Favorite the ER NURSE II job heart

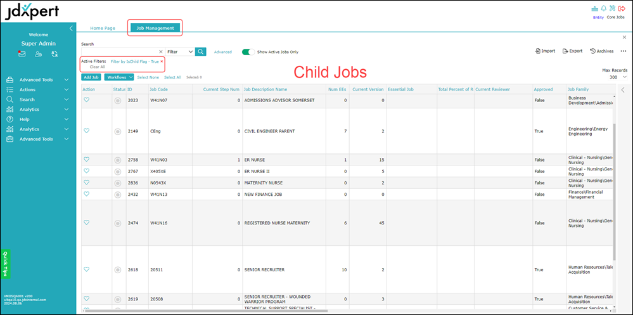(86, 171)
